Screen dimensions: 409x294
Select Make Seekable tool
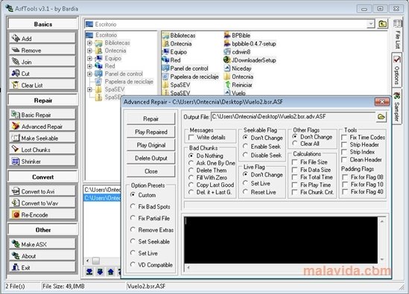tap(42, 138)
